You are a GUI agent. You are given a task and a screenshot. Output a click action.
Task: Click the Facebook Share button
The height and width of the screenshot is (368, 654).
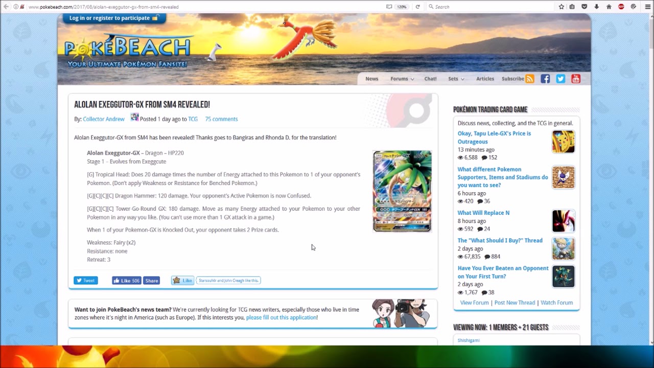[x=151, y=281]
